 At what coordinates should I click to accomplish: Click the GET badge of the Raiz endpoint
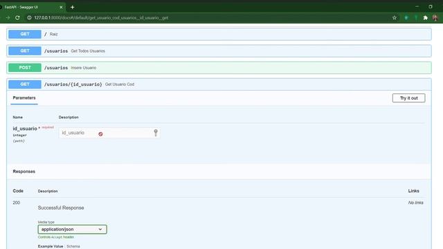[25, 34]
